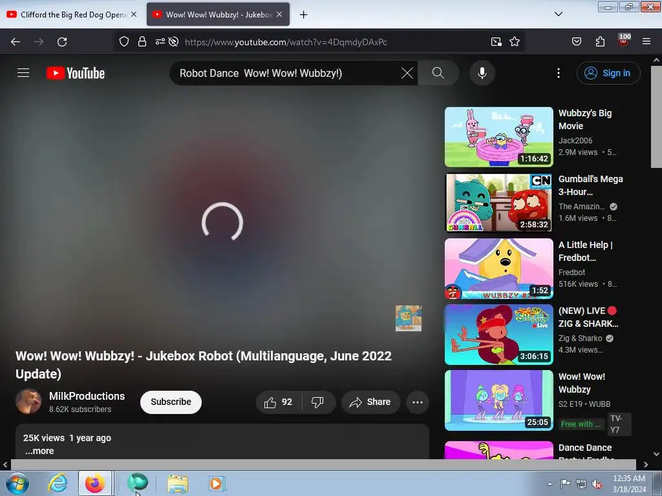Viewport: 662px width, 496px height.
Task: Open the uBlock extension badge icon
Action: click(x=624, y=40)
